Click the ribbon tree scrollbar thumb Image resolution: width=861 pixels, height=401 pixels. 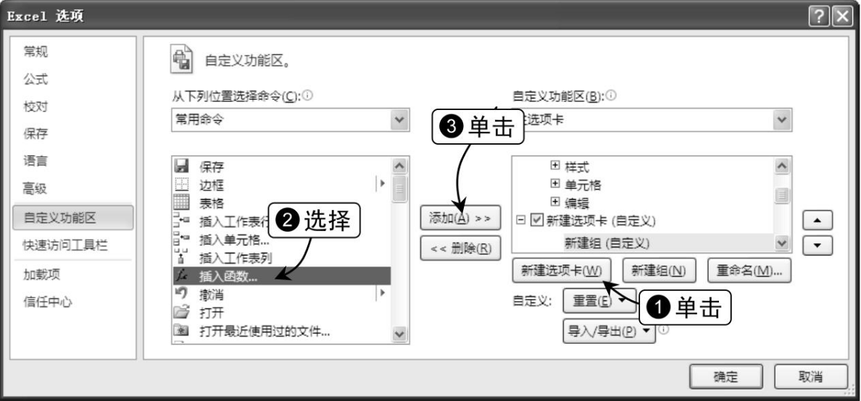(783, 196)
